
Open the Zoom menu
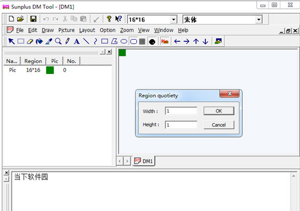127,30
